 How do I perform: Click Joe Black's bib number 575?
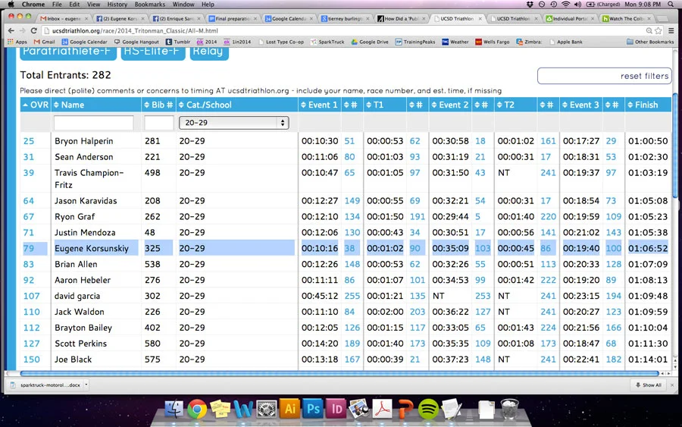tap(152, 359)
